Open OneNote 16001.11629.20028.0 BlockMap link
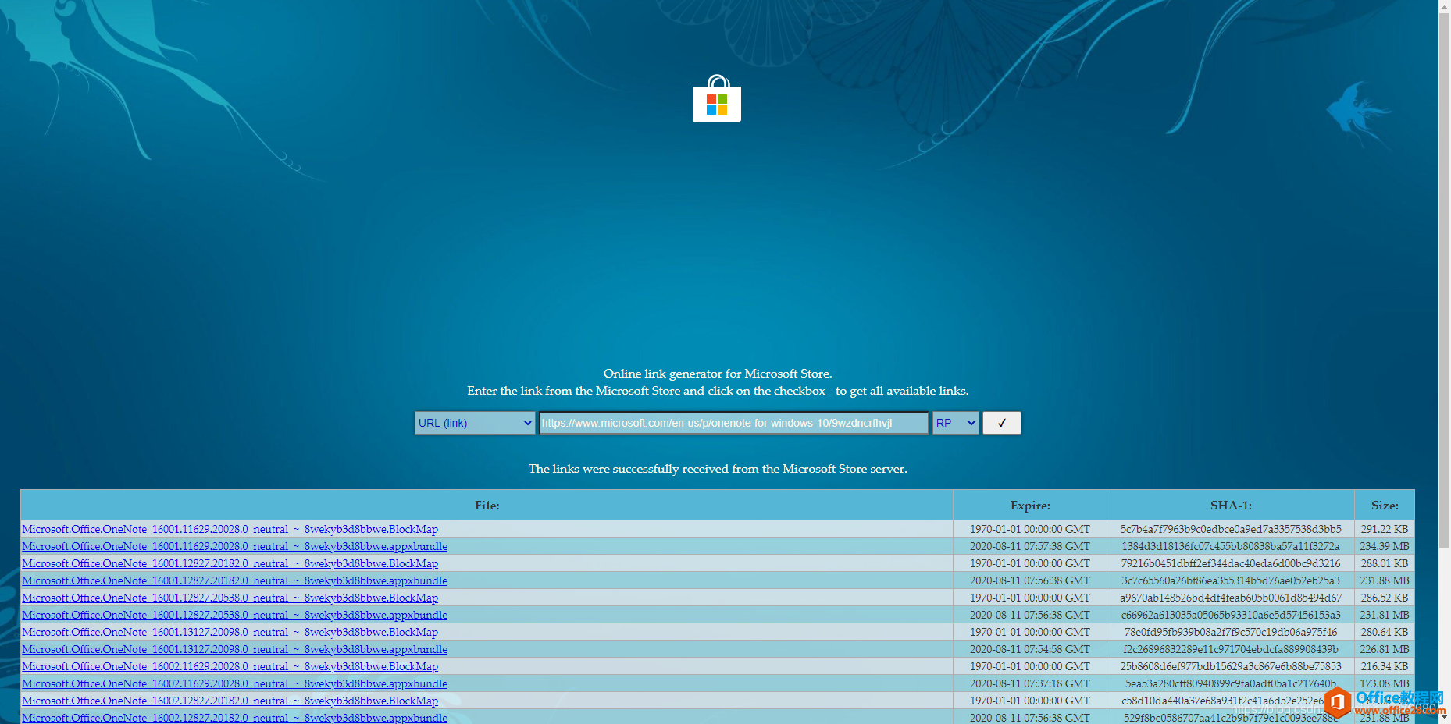The width and height of the screenshot is (1451, 724). [x=230, y=529]
